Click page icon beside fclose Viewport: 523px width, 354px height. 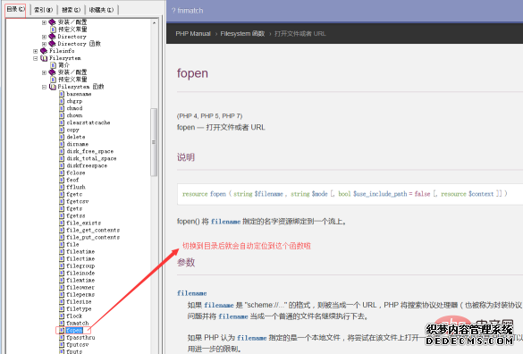[62, 173]
